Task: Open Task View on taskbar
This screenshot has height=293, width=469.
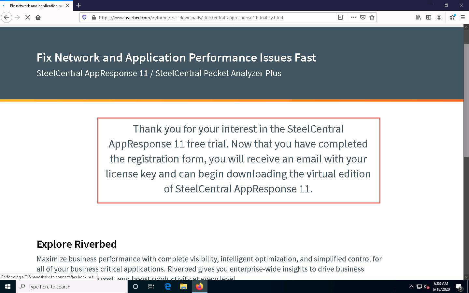Action: click(151, 286)
